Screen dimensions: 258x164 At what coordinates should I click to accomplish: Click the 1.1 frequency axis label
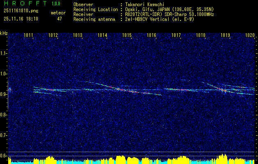3,53
